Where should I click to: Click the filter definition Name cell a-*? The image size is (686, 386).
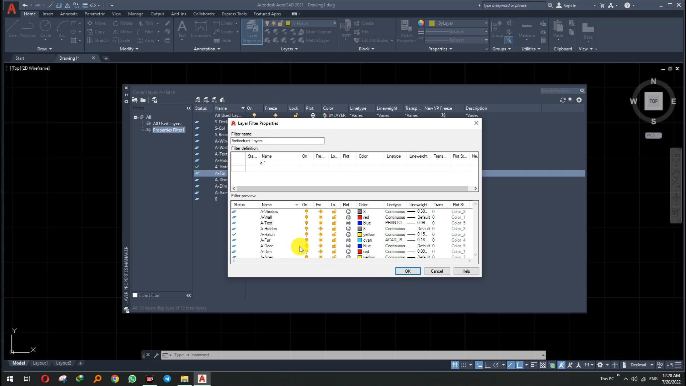point(279,163)
